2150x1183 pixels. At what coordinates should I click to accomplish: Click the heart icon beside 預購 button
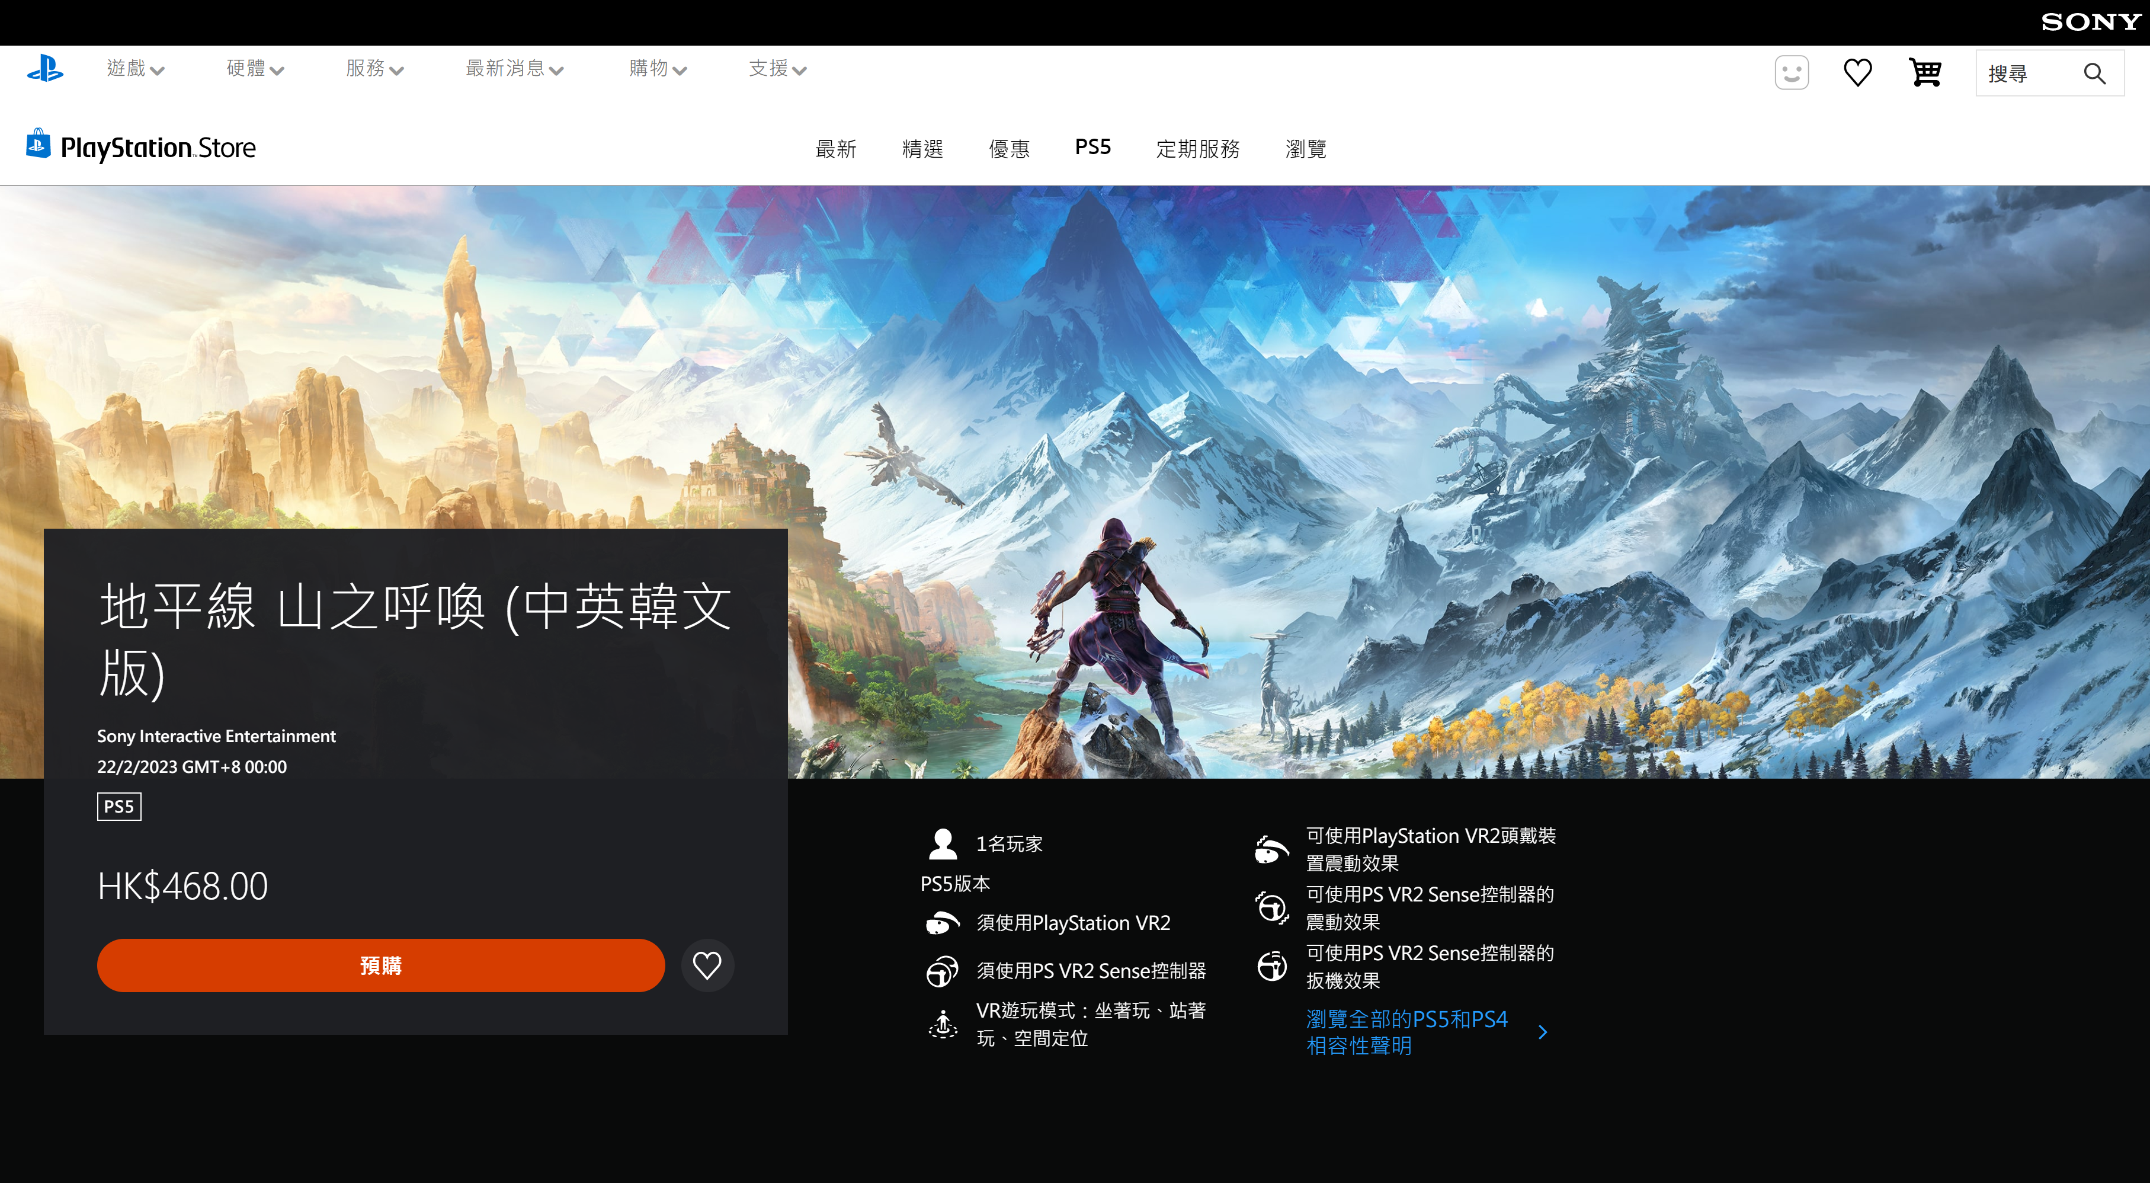pos(709,964)
